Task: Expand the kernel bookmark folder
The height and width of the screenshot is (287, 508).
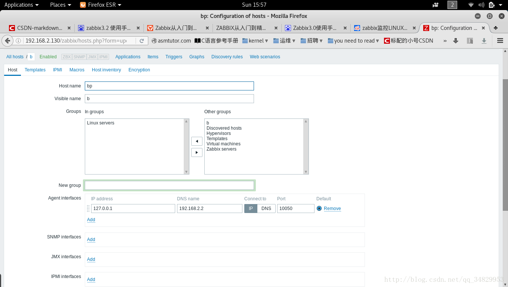Action: click(x=255, y=41)
